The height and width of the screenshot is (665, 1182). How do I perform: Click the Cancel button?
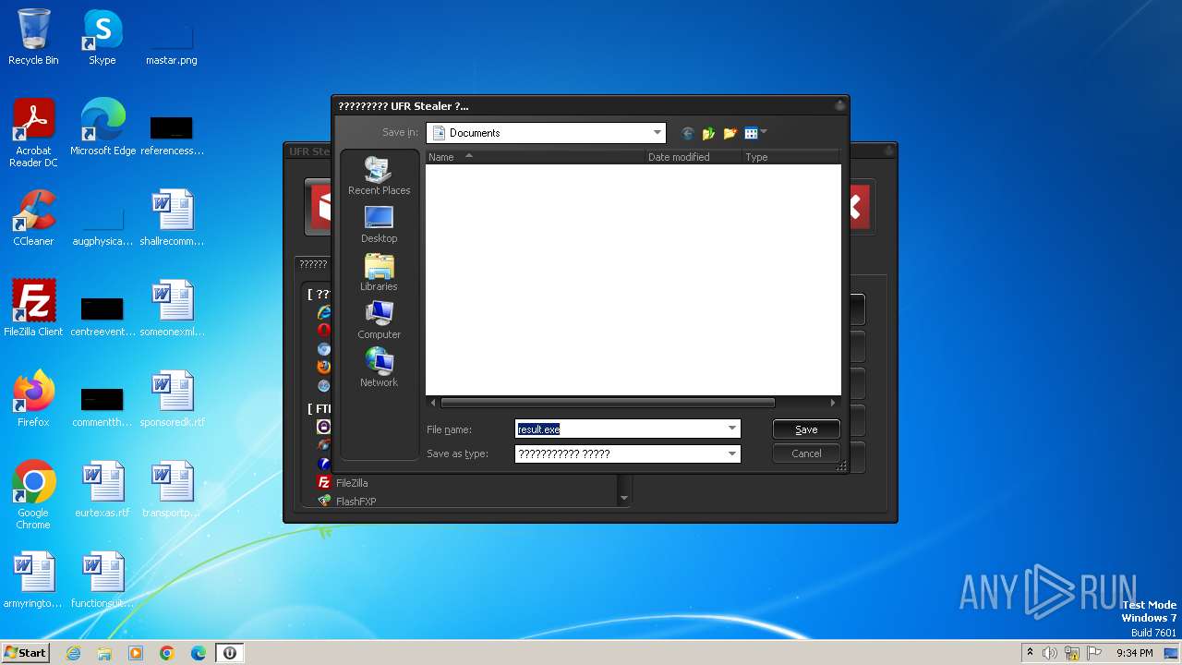[806, 453]
